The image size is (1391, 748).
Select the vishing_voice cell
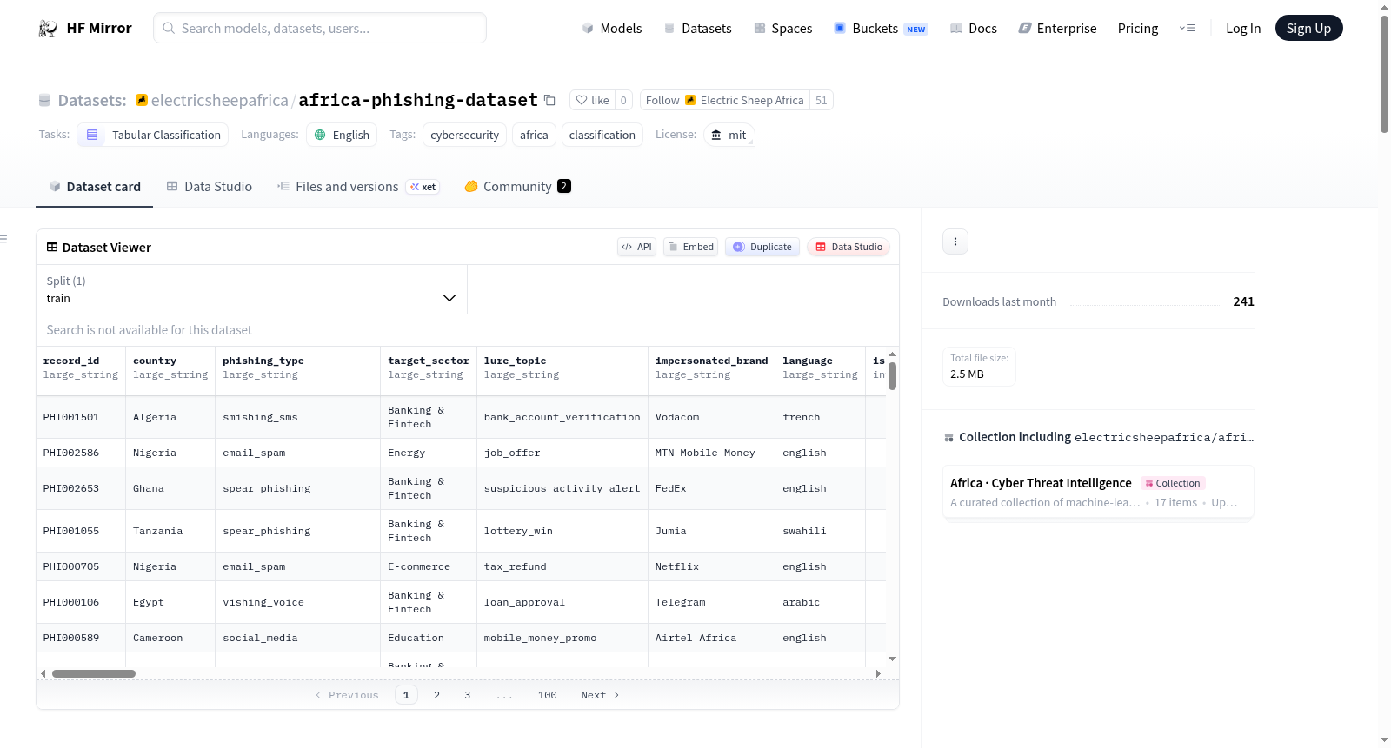[x=298, y=602]
